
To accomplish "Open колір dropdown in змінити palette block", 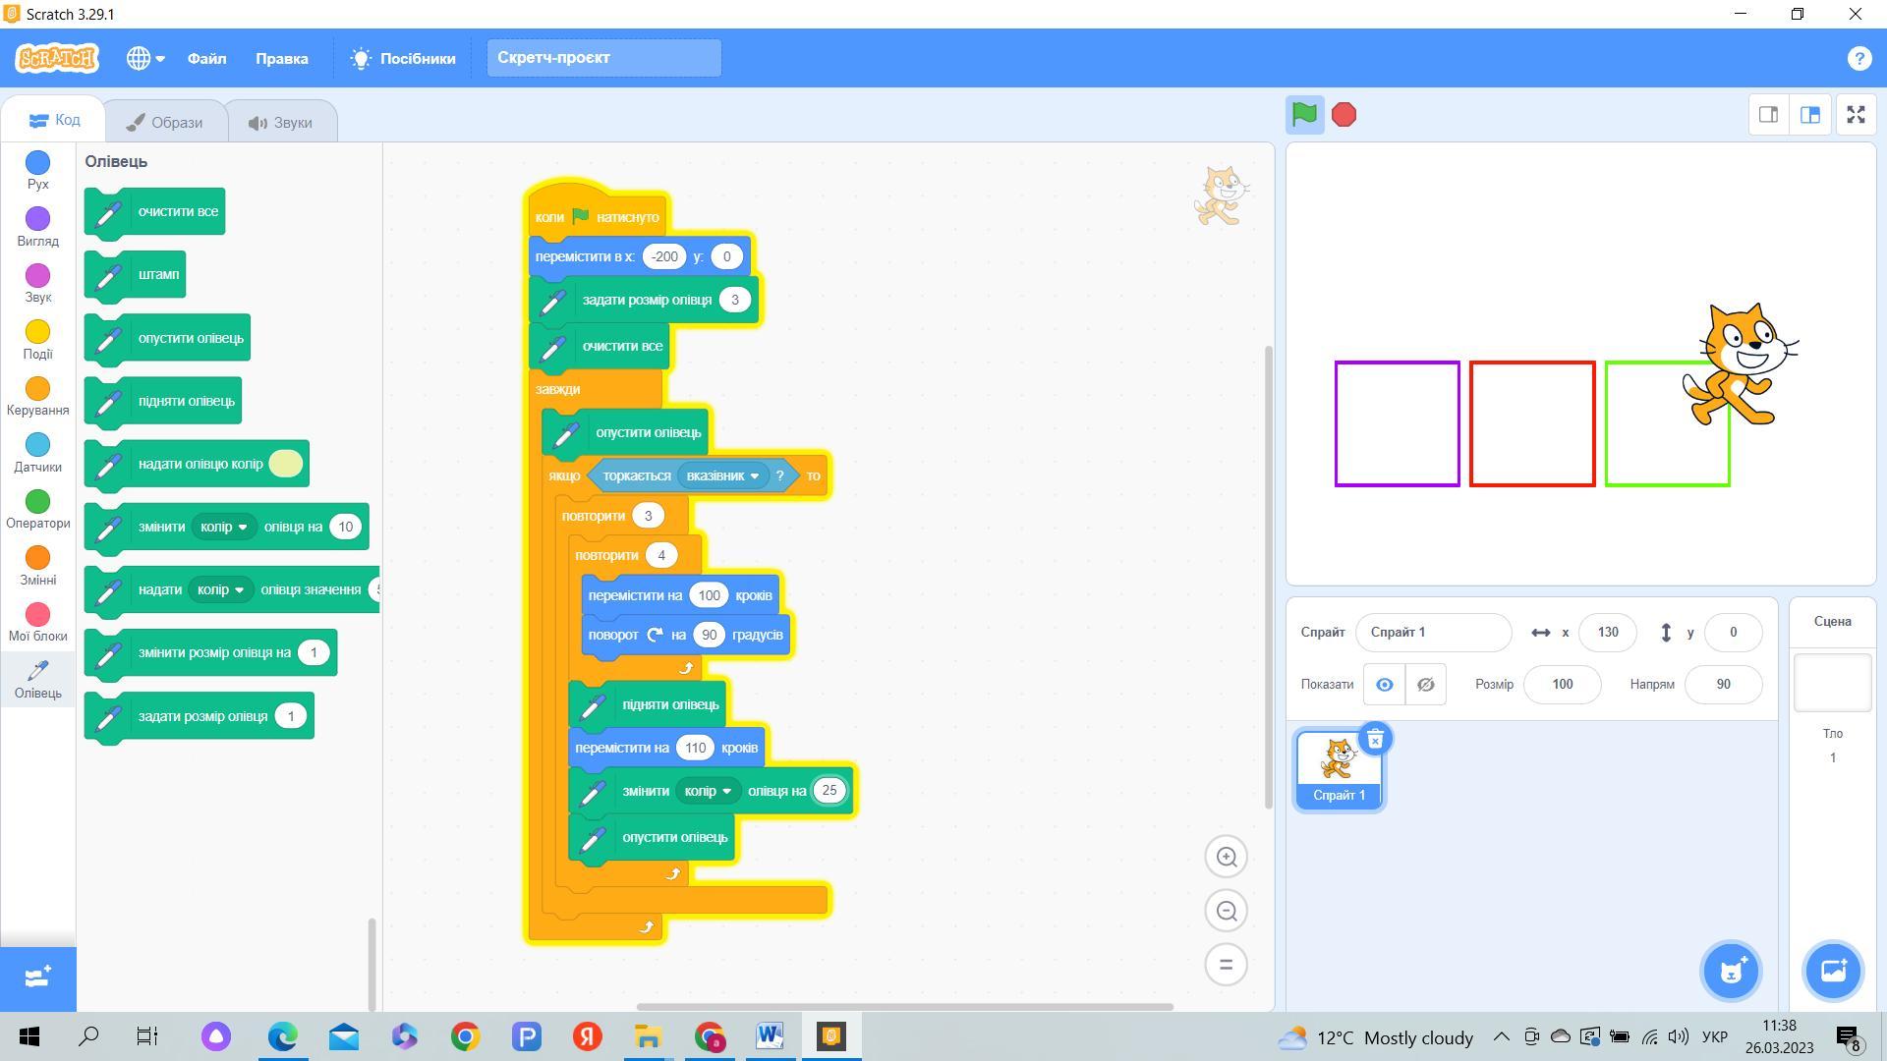I will 224,527.
